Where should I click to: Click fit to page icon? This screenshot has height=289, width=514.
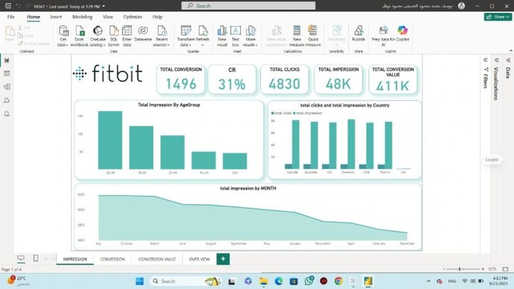(505, 269)
